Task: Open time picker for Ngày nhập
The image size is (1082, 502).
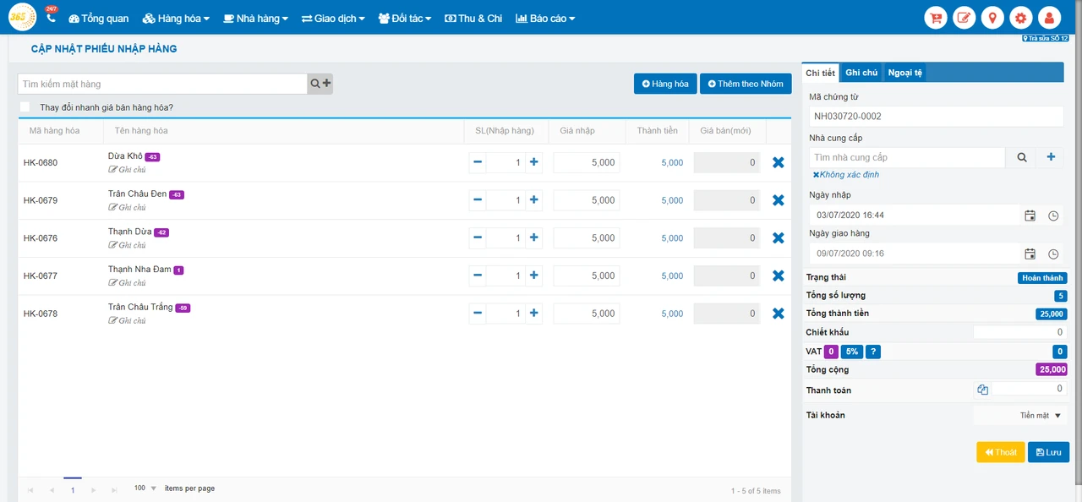Action: (1053, 216)
